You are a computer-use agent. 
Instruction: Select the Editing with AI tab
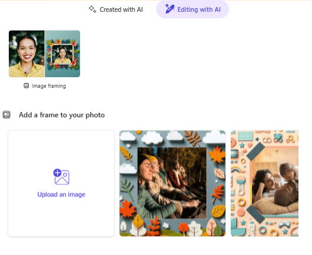pyautogui.click(x=192, y=9)
